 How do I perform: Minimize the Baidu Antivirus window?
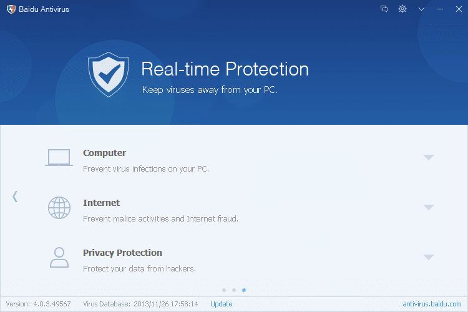tap(440, 9)
